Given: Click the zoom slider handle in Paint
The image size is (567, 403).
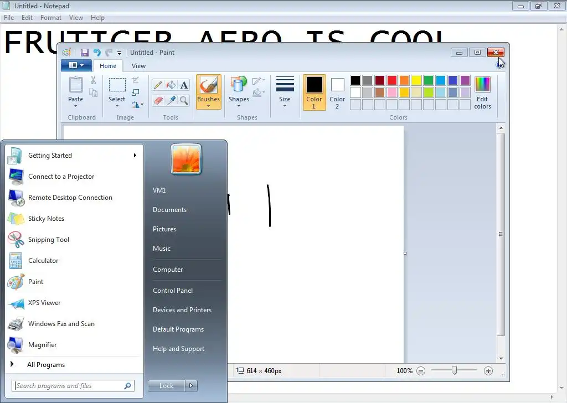Looking at the screenshot, I should pyautogui.click(x=455, y=370).
